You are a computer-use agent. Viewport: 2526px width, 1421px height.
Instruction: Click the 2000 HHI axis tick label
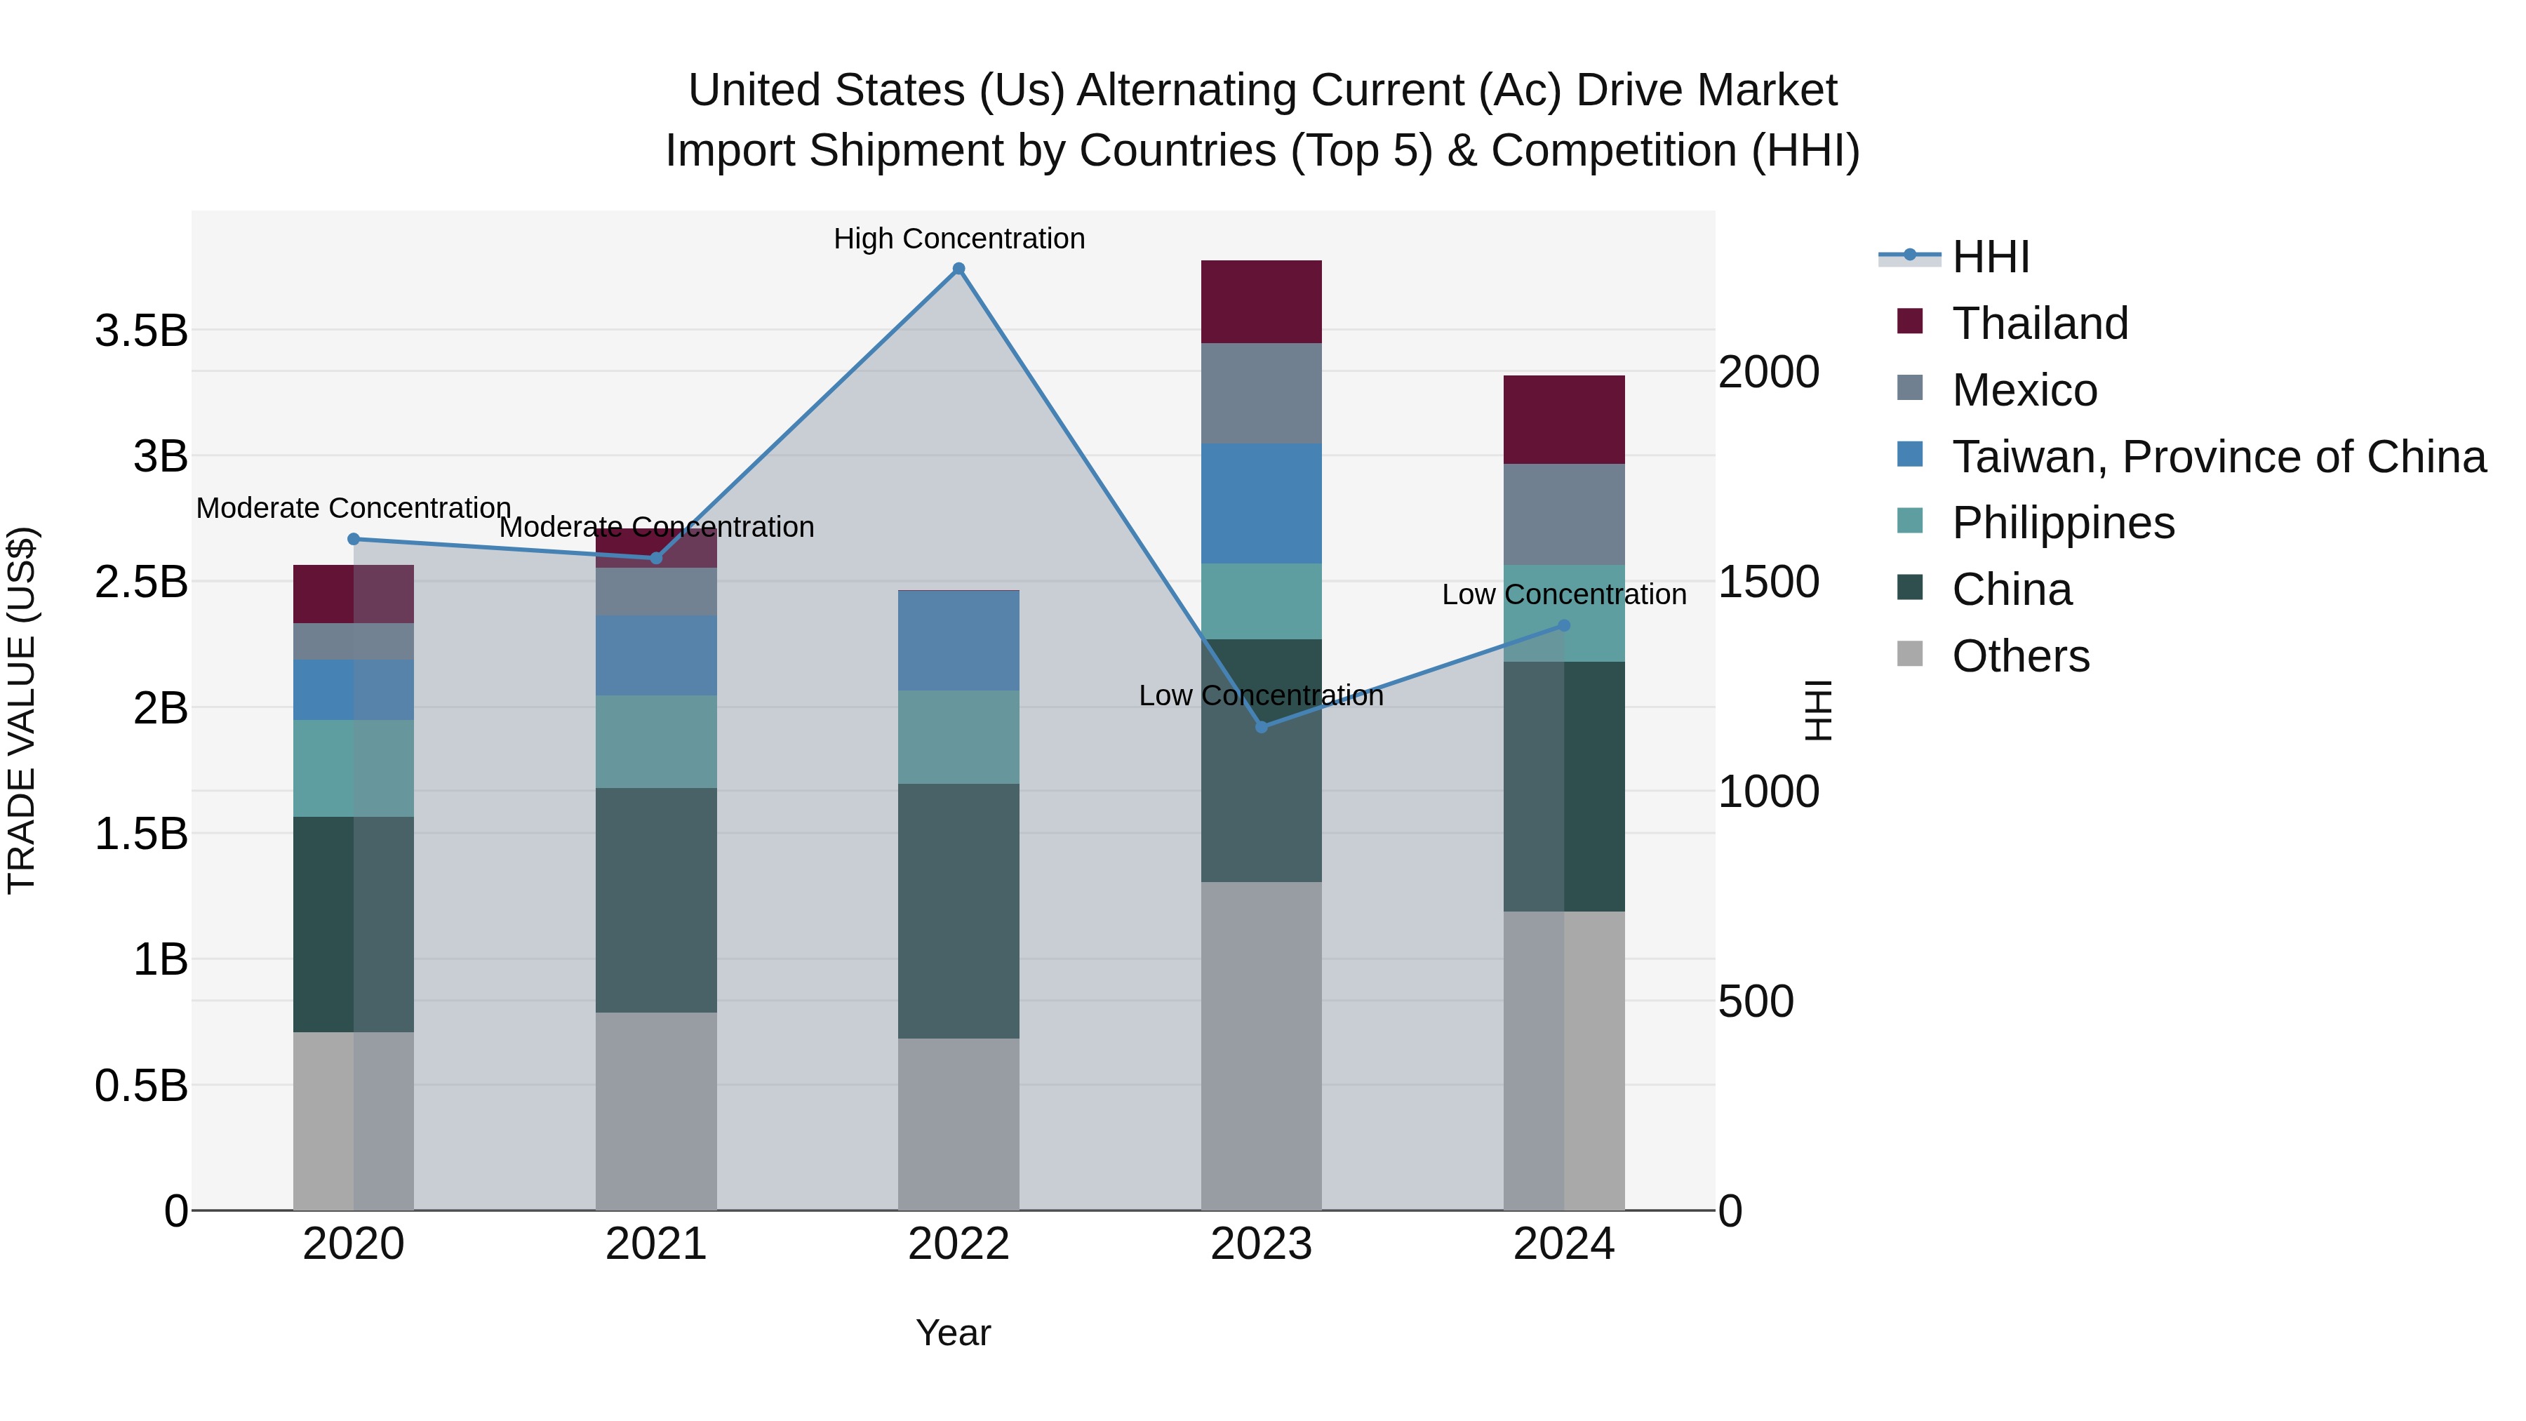coord(1769,372)
